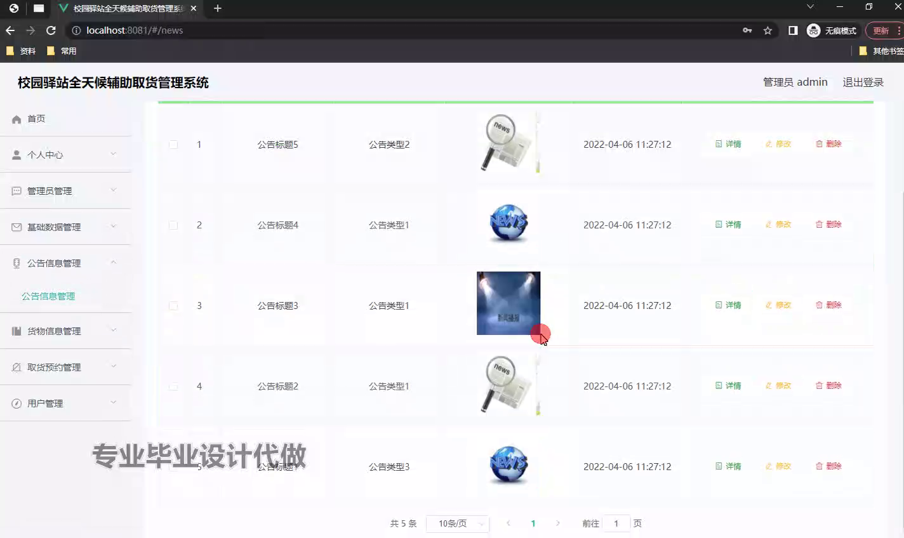Open the 首页 home icon in sidebar
This screenshot has height=538, width=904.
click(17, 119)
